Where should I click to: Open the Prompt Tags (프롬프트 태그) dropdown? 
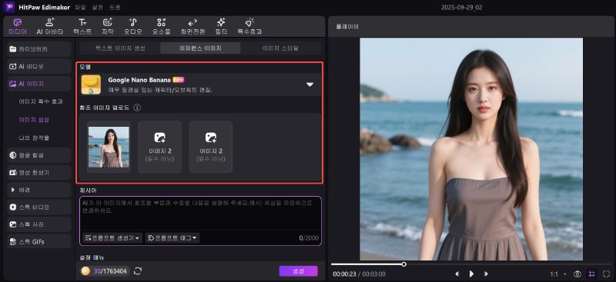[172, 237]
